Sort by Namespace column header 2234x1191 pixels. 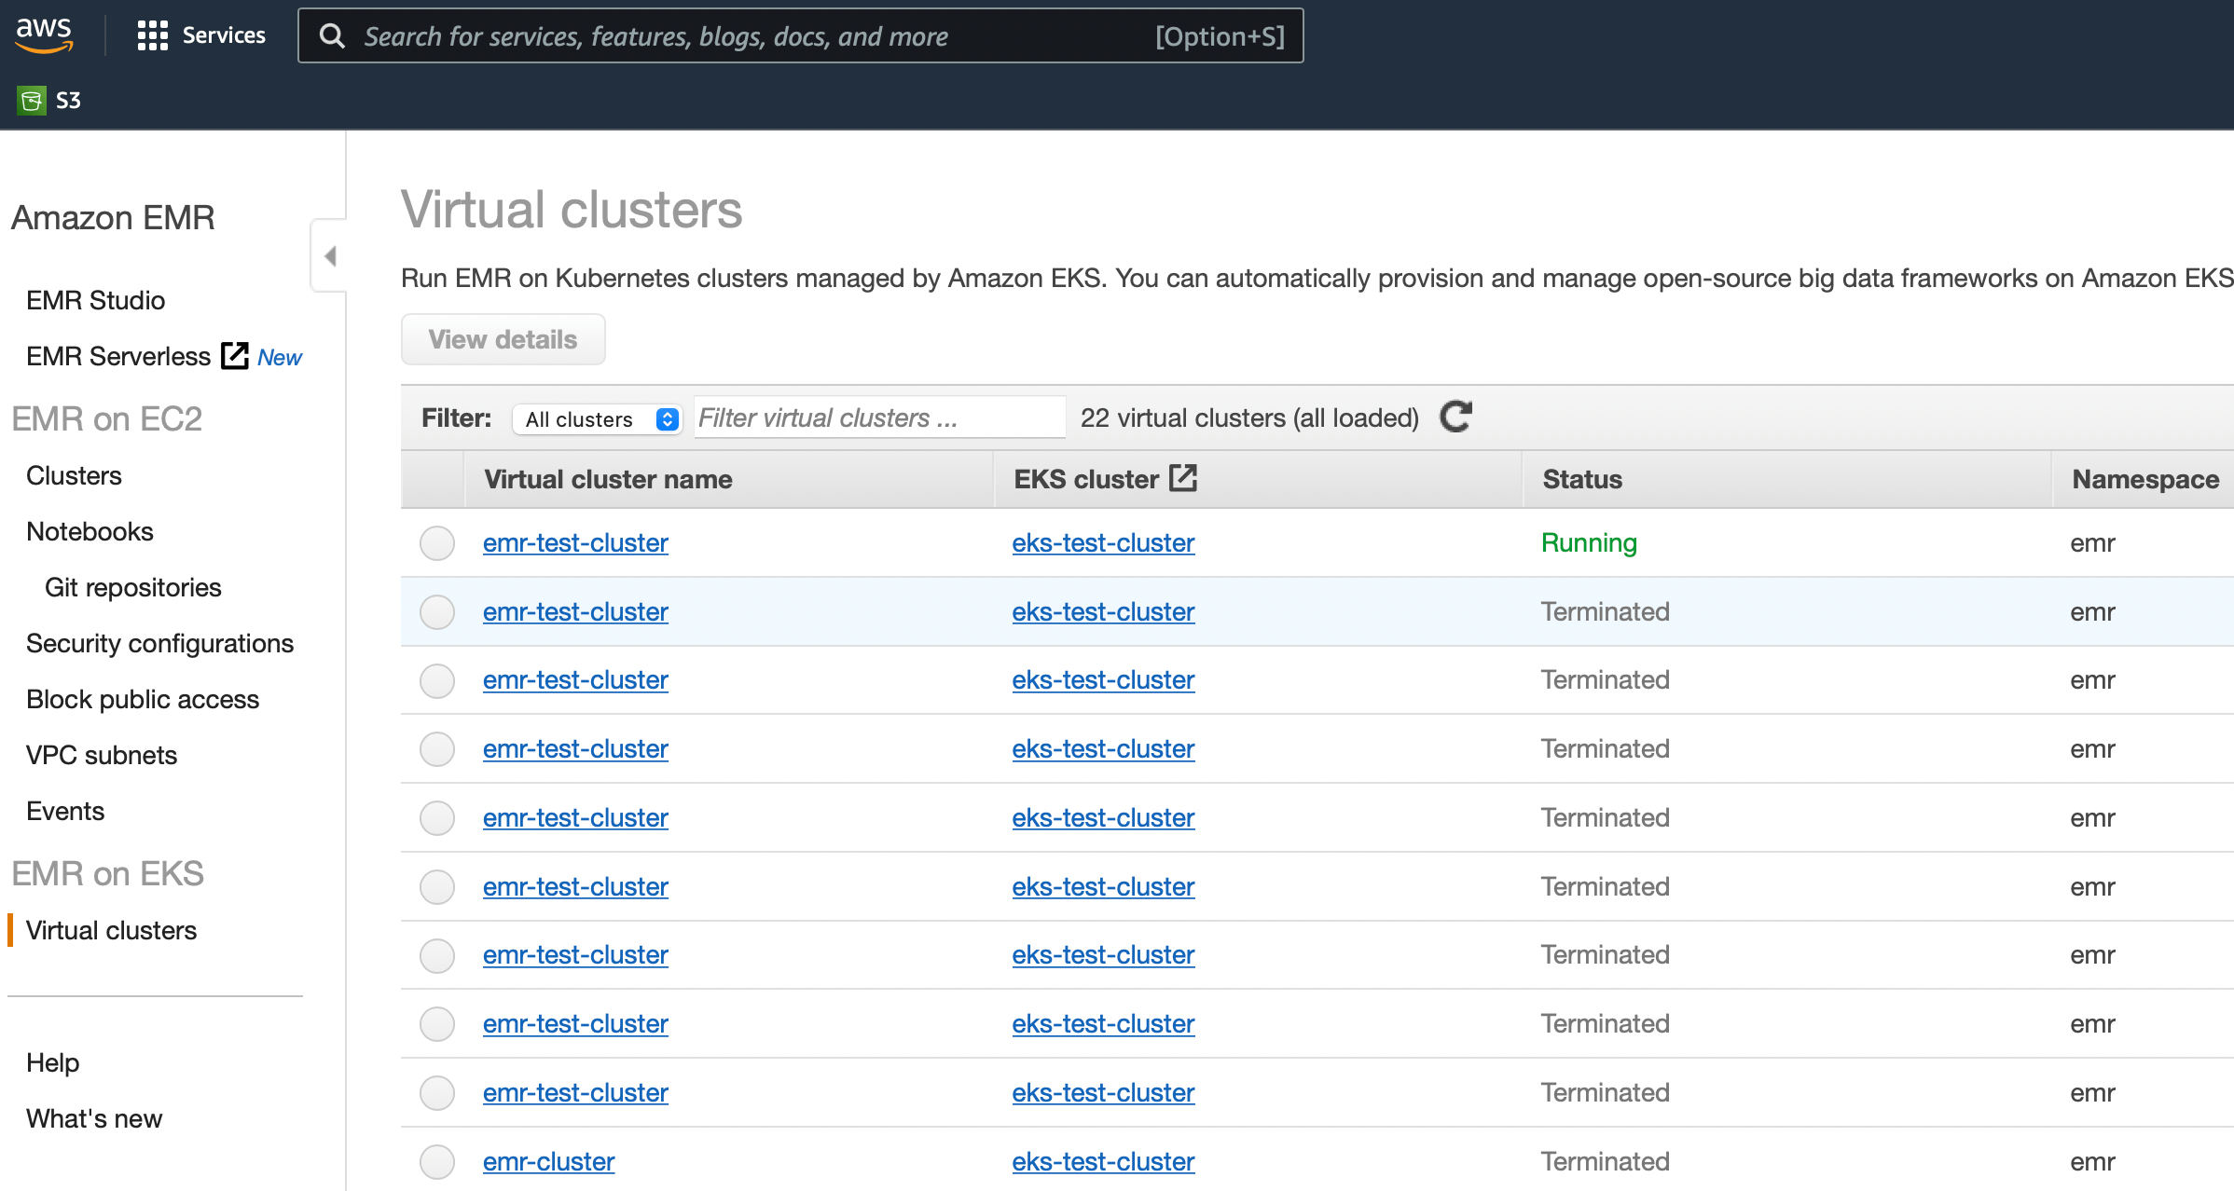[2145, 479]
